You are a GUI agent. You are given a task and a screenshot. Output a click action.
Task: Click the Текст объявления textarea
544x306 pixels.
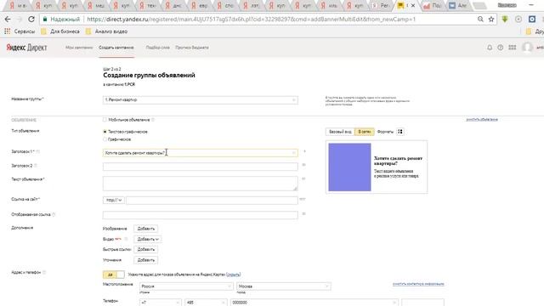(201, 184)
